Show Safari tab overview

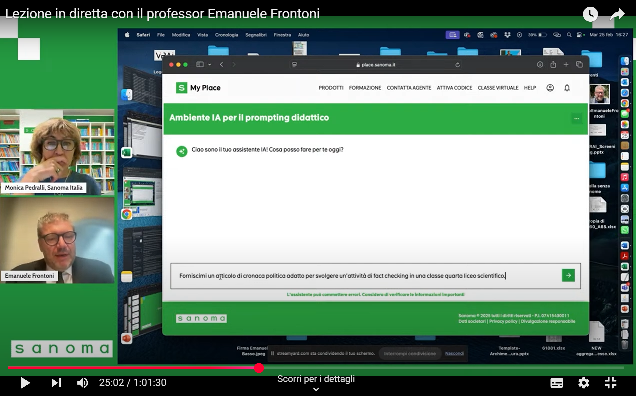[x=579, y=64]
